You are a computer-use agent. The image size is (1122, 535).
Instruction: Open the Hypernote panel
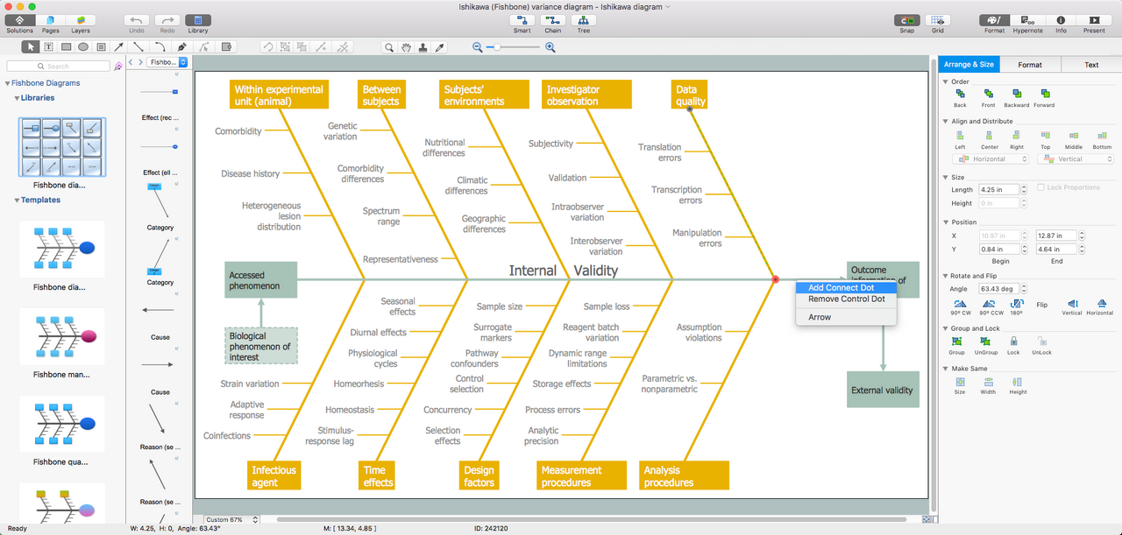(1027, 20)
